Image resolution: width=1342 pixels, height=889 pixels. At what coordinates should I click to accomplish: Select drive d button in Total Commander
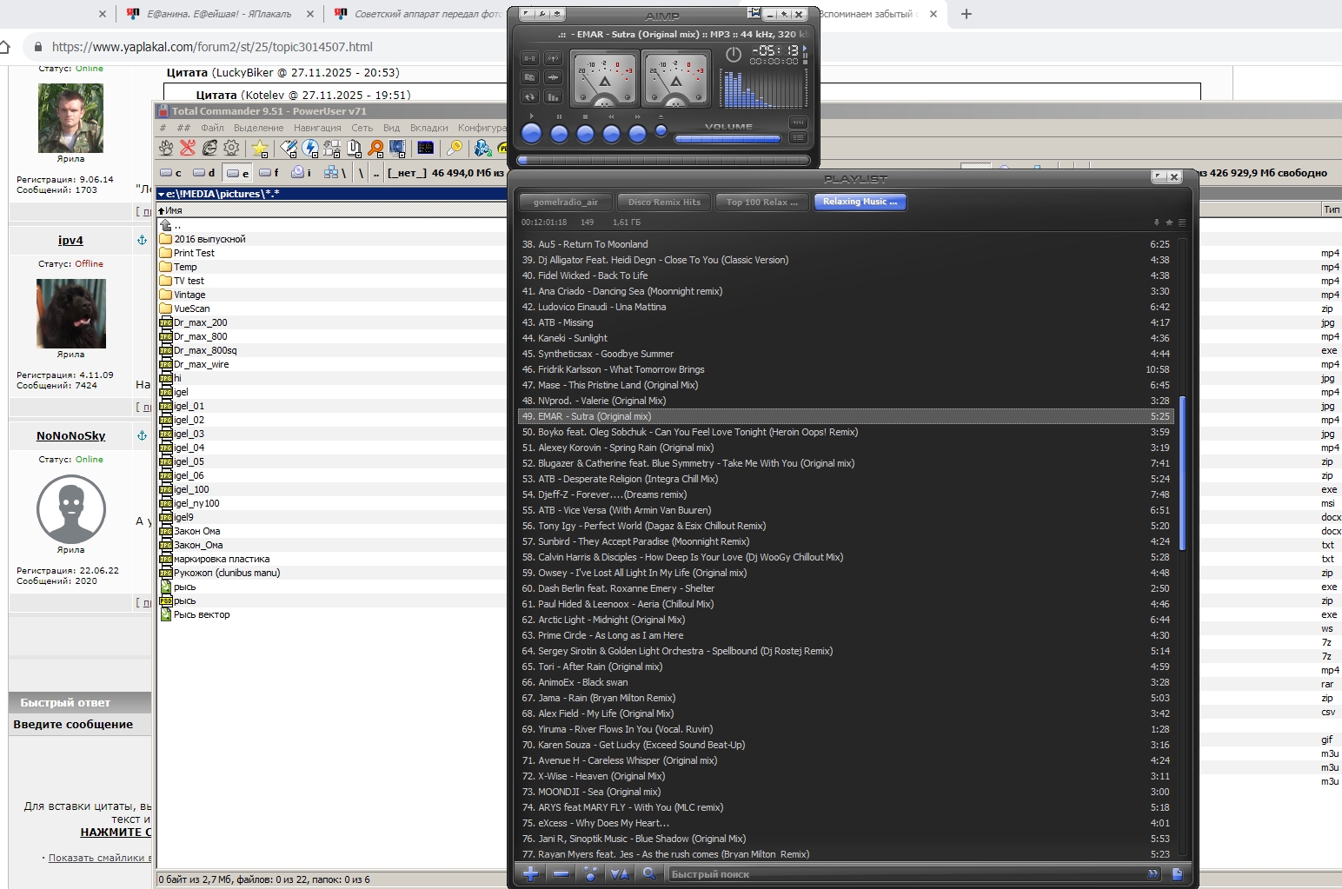pos(204,173)
